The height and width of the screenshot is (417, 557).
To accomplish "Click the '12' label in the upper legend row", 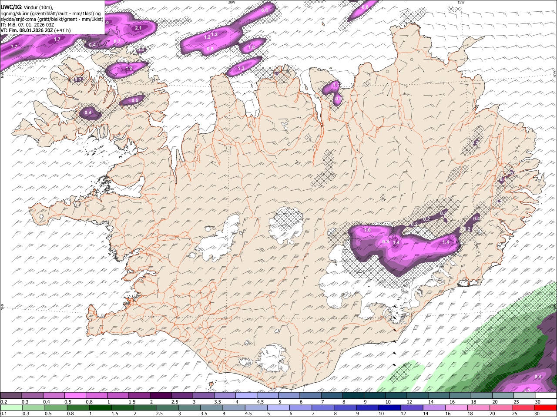I will [409, 402].
